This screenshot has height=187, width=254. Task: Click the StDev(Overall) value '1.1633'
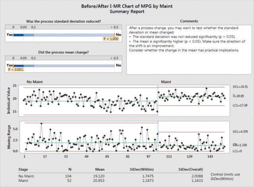coord(197,181)
